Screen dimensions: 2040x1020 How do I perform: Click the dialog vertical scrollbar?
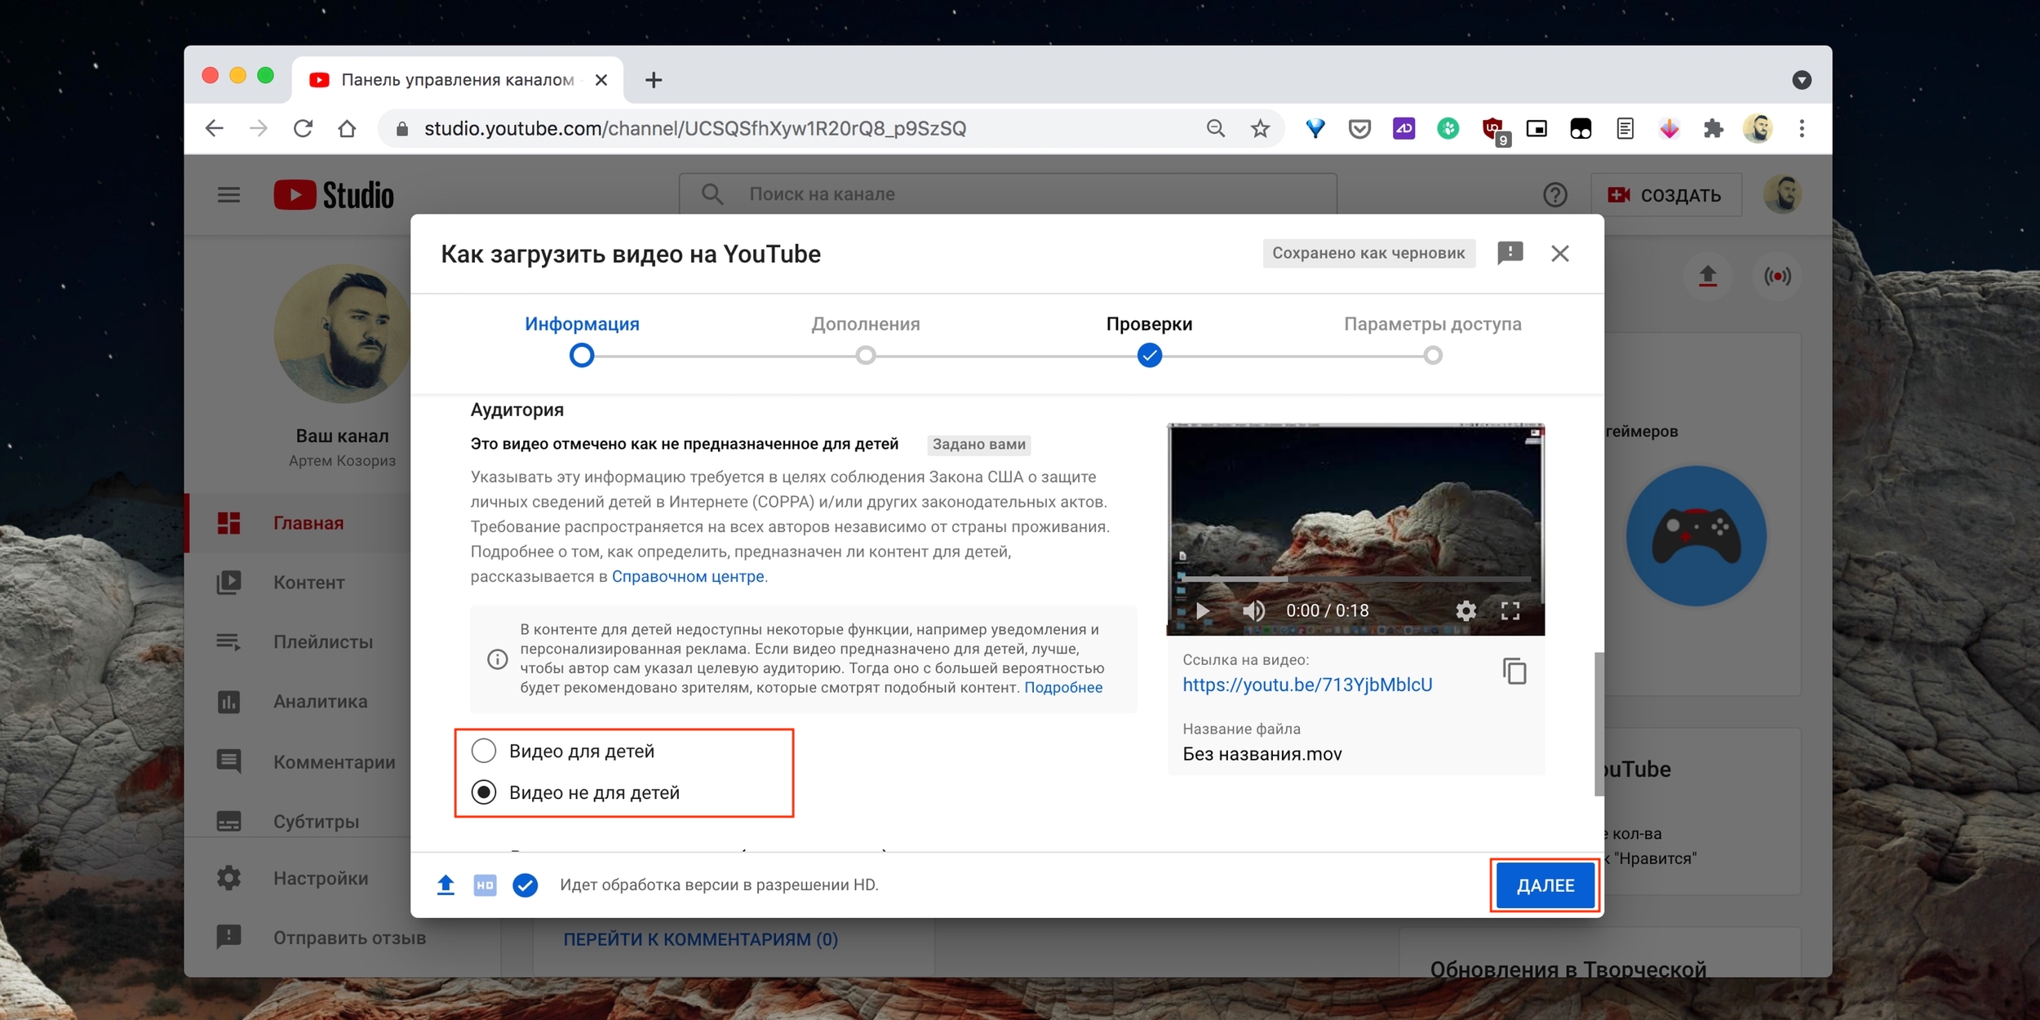[x=1599, y=723]
